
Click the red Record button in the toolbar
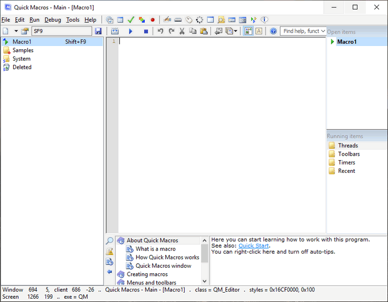click(152, 20)
